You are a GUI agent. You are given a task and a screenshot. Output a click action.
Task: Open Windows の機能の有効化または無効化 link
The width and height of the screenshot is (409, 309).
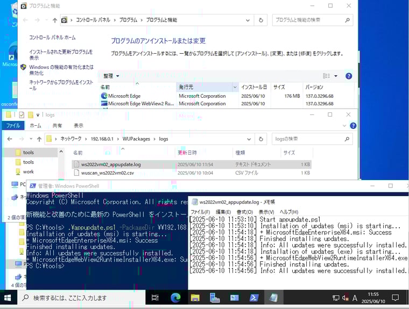(61, 70)
